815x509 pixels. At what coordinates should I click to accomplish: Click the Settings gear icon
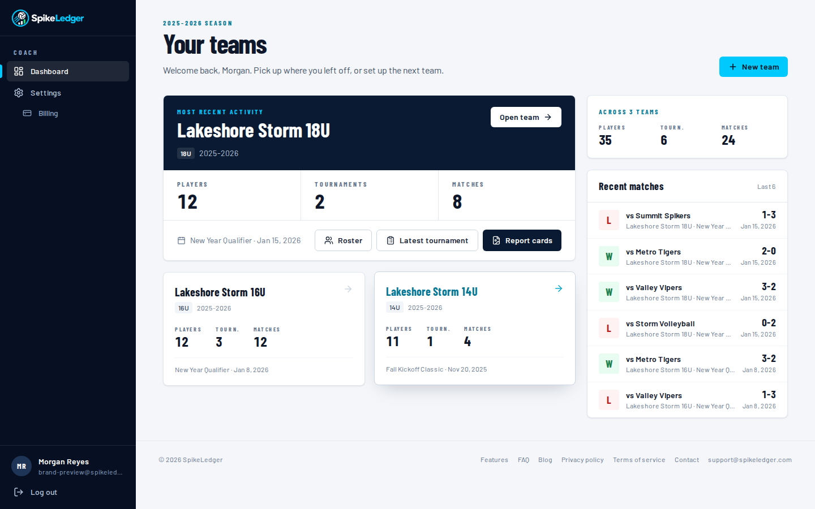(x=19, y=93)
